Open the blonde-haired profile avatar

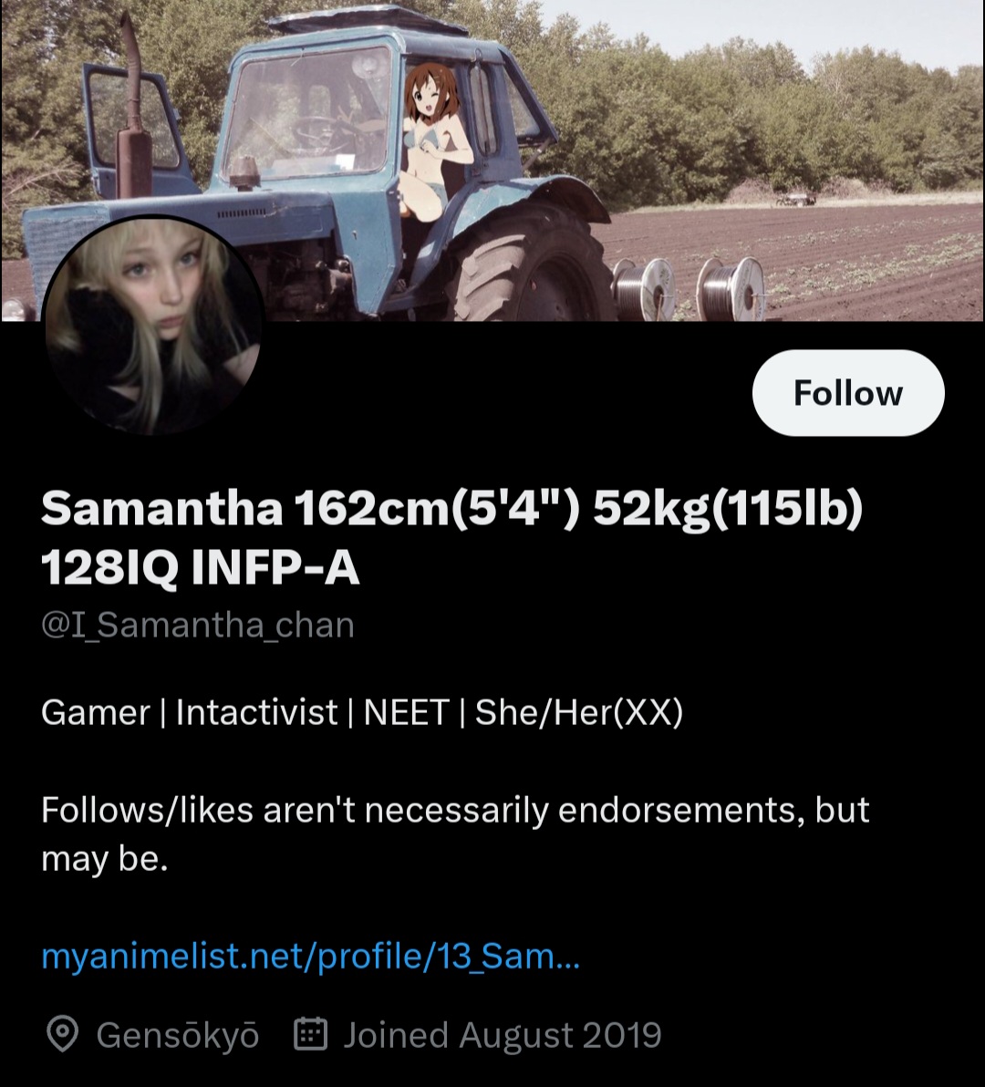tap(153, 326)
